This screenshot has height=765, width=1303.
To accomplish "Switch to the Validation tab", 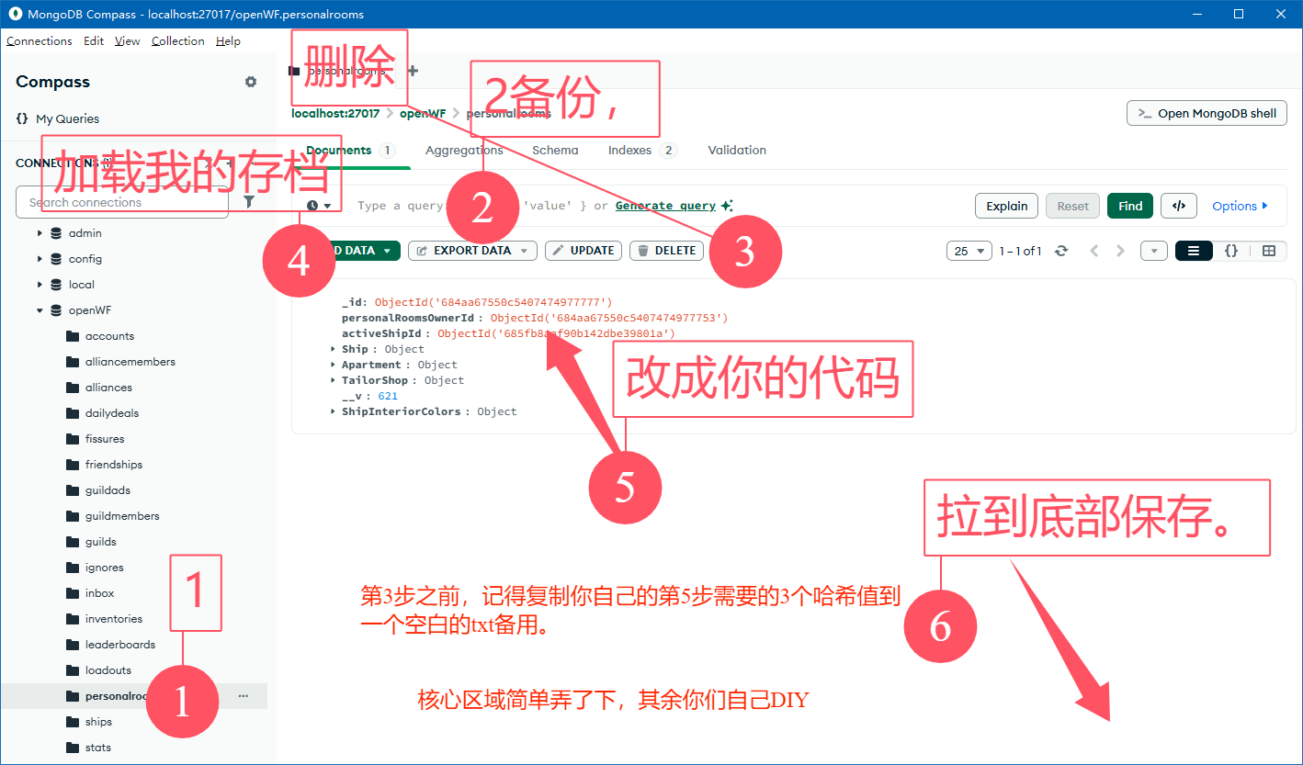I will point(737,150).
